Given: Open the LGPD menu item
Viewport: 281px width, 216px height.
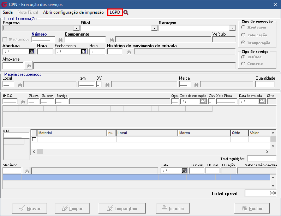Looking at the screenshot, I should pos(115,12).
